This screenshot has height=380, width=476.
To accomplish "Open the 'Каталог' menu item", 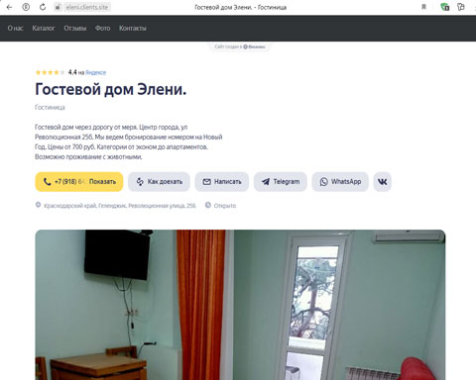I will (44, 29).
